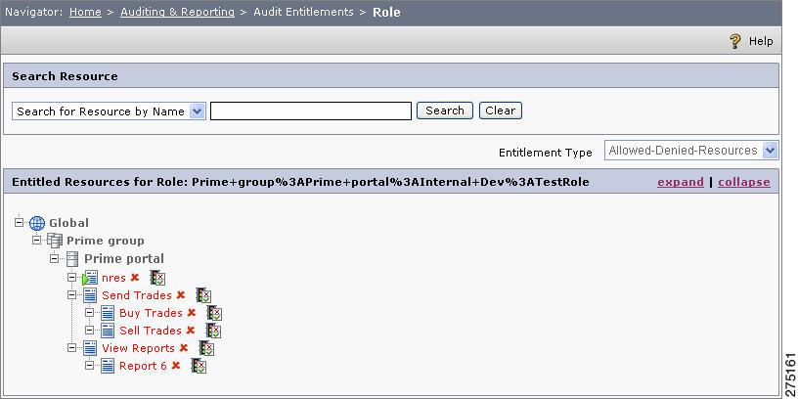
Task: Open entitlement details icon for Report 6
Action: [199, 366]
